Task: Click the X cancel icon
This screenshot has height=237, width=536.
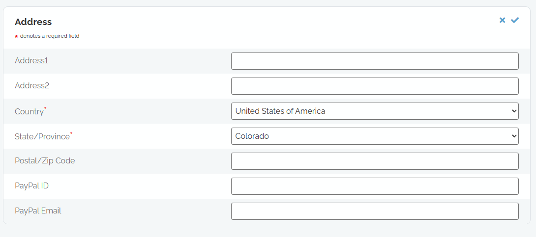Action: [x=502, y=20]
